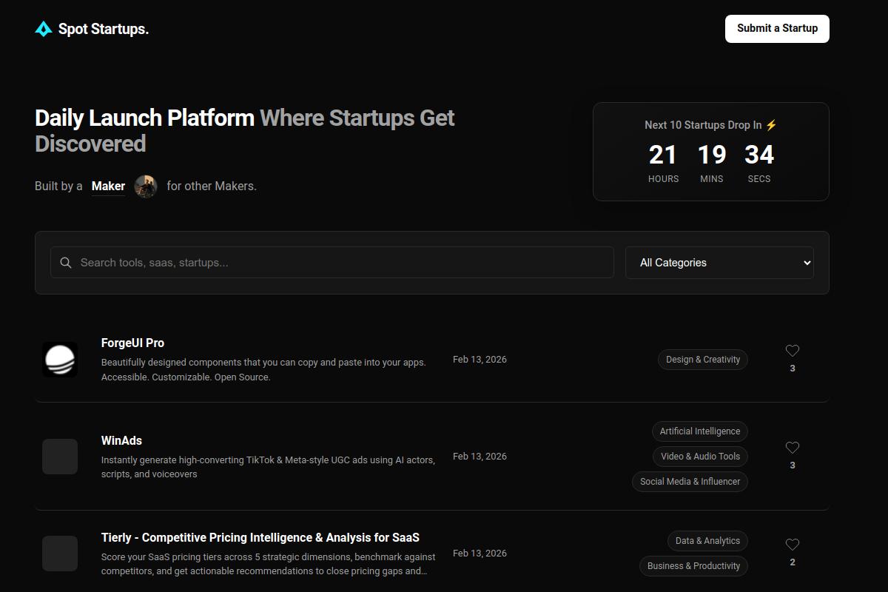Select the Design & Creativity tag
This screenshot has width=888, height=592.
coord(702,359)
